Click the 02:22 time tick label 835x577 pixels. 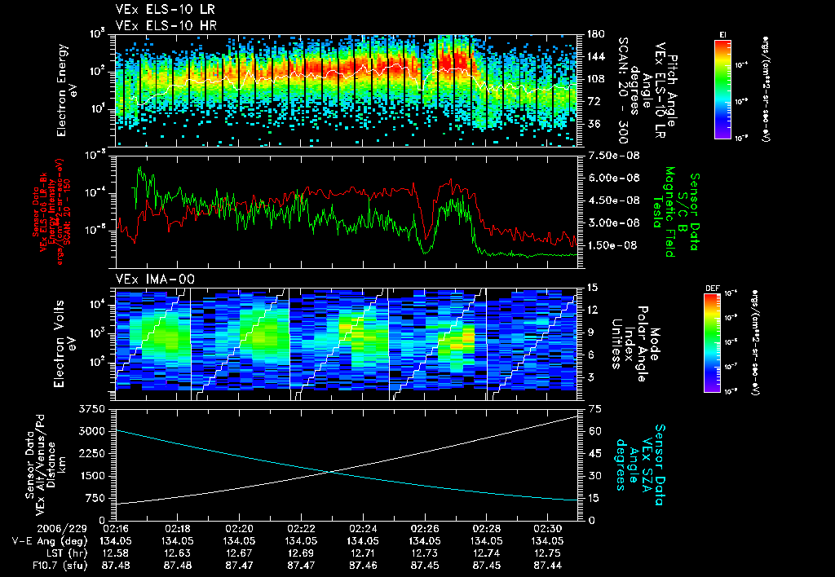click(x=301, y=529)
